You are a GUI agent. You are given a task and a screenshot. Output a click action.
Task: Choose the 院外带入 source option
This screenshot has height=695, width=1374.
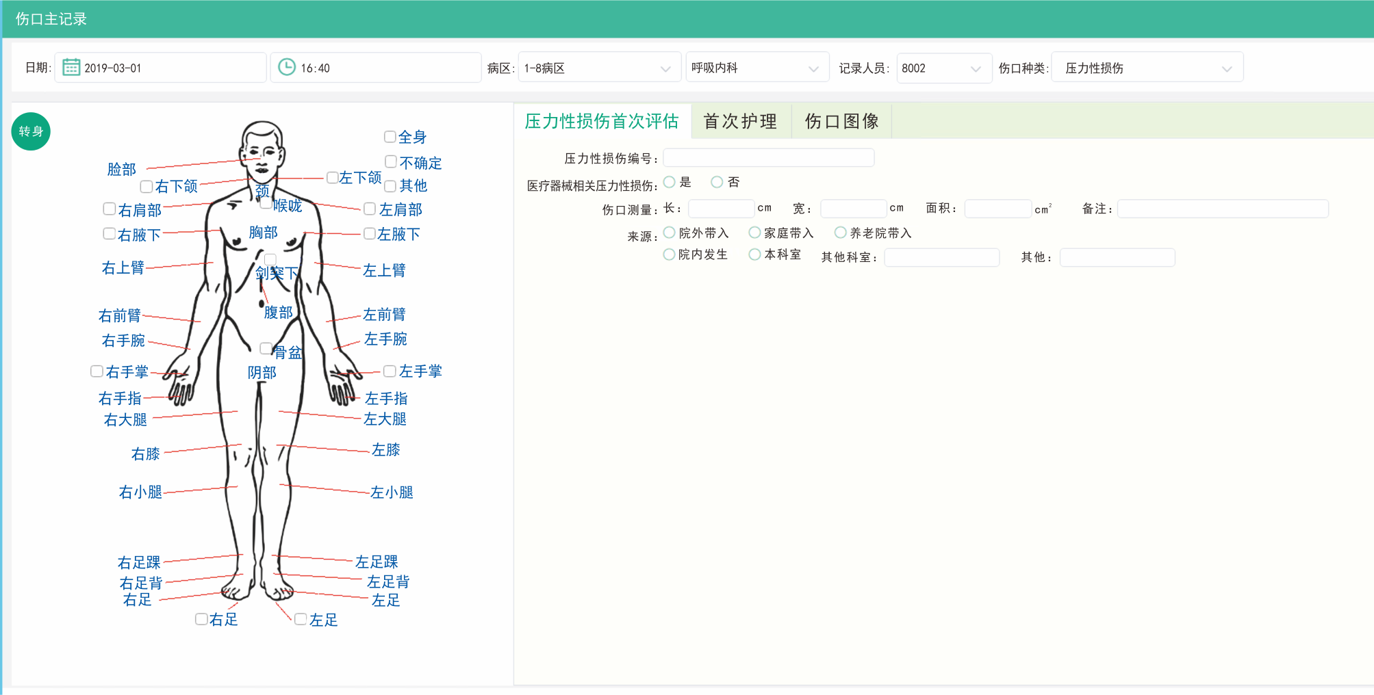click(670, 233)
